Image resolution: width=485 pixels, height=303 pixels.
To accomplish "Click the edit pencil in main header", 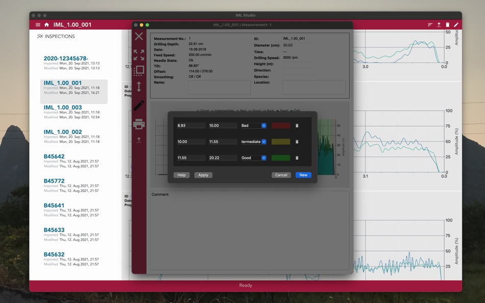I will point(456,24).
